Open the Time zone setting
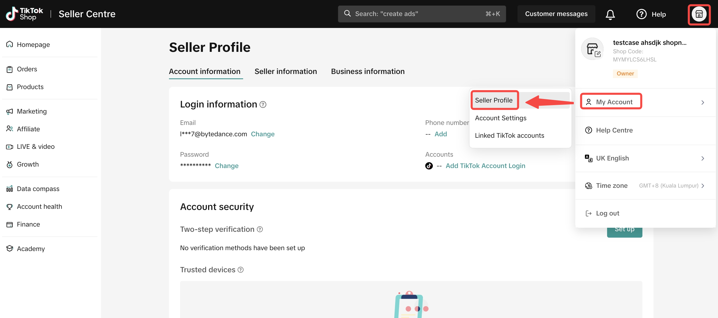This screenshot has height=318, width=718. [x=645, y=186]
